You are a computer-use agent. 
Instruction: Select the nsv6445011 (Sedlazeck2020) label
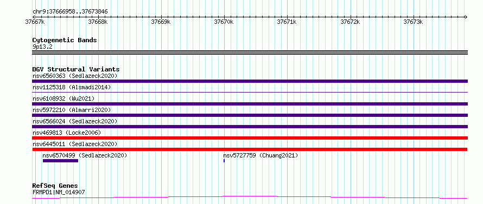pyautogui.click(x=75, y=144)
